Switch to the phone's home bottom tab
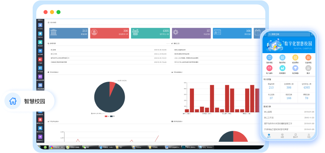The height and width of the screenshot is (153, 325). [269, 136]
